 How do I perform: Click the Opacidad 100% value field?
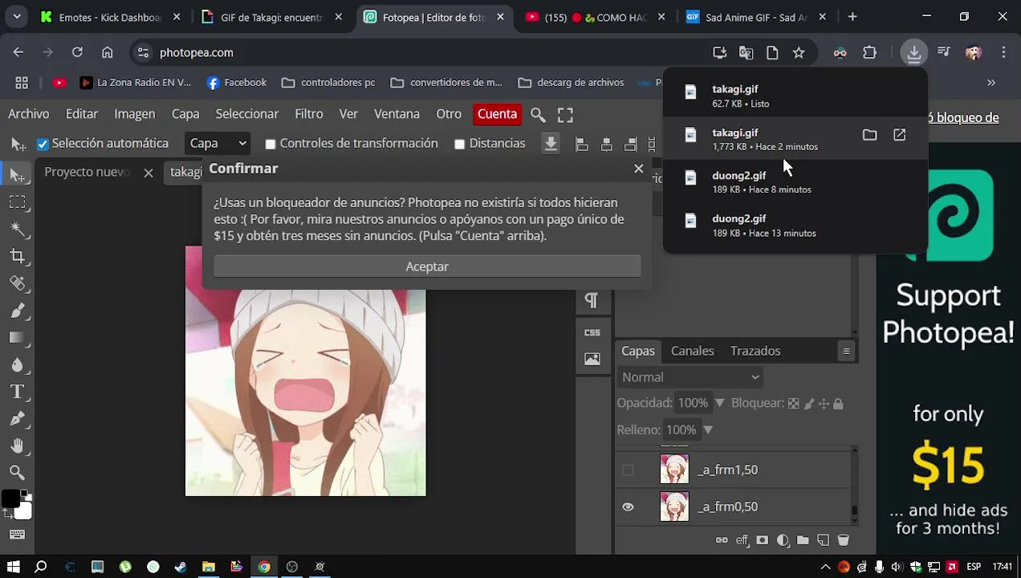point(693,403)
